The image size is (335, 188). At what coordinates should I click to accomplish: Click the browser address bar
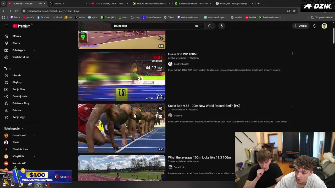pyautogui.click(x=154, y=11)
